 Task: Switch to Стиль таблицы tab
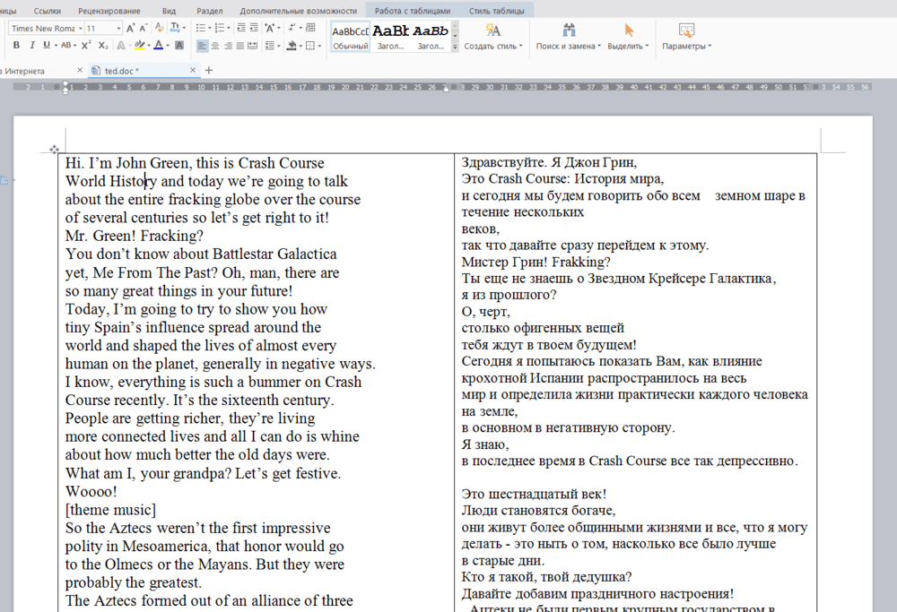point(497,11)
